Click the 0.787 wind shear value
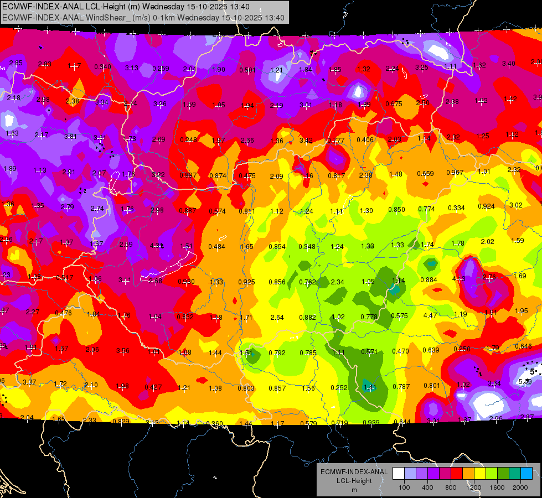Viewport: 542px width, 498px height. 401,386
